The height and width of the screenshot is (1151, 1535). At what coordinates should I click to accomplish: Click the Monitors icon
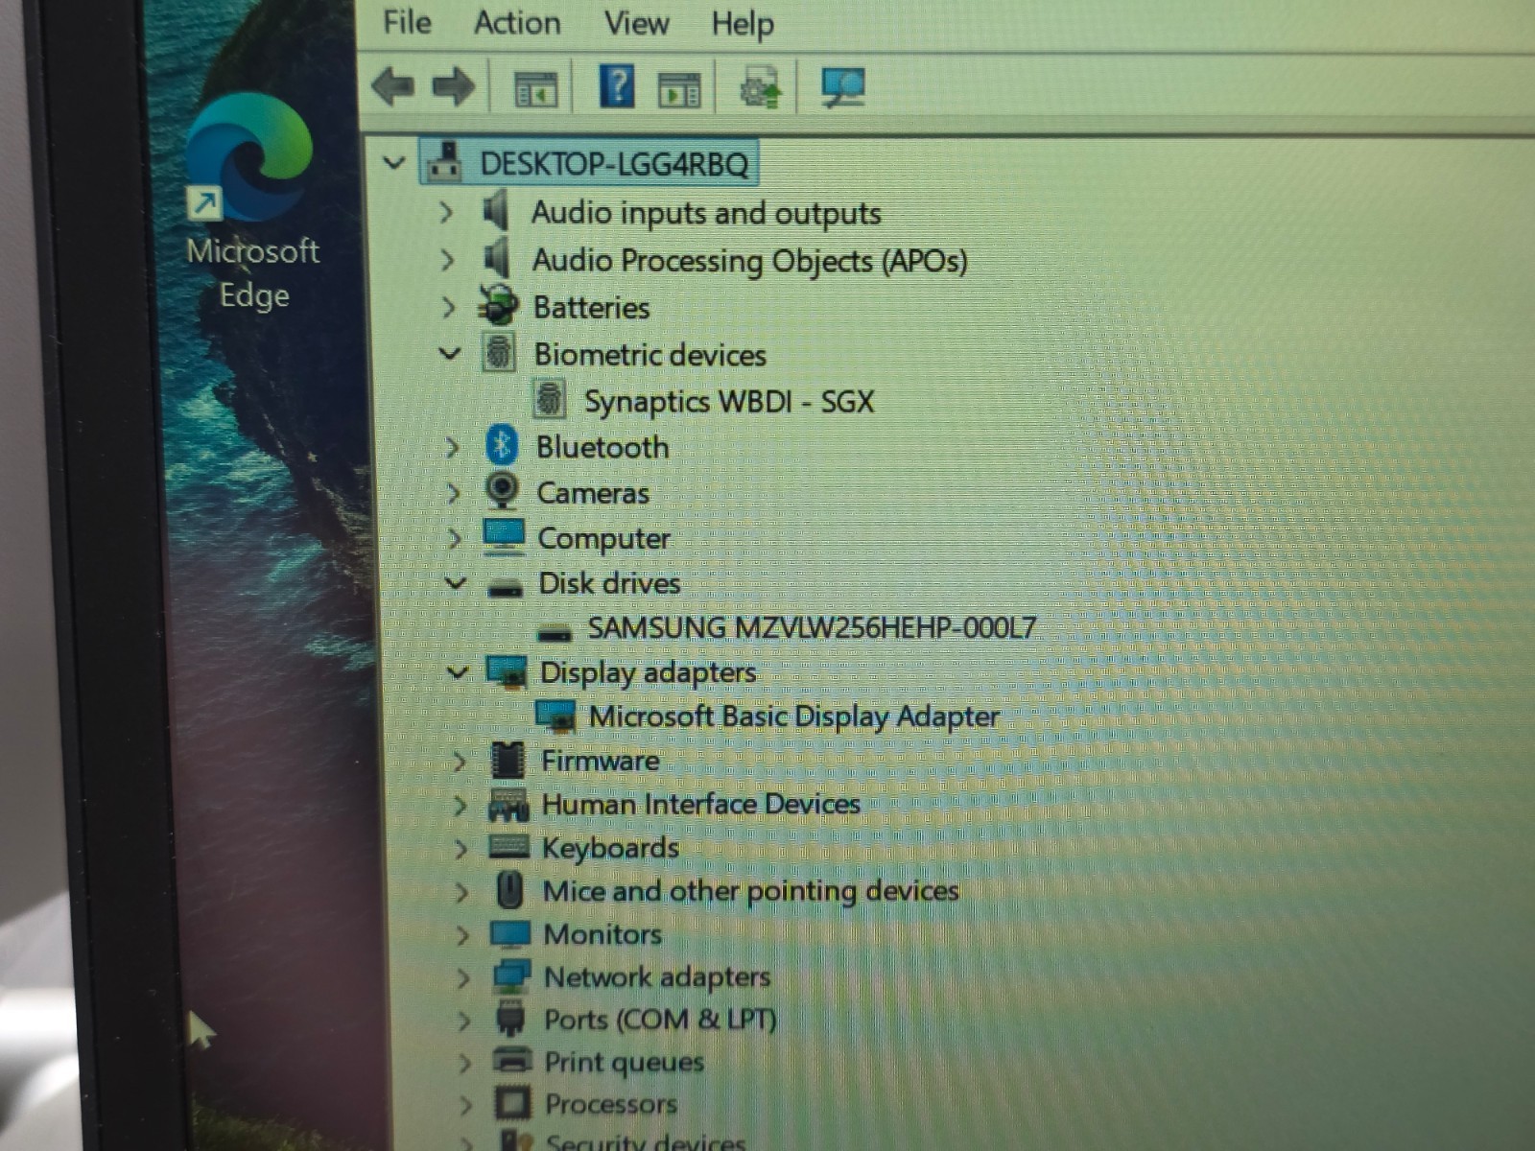(x=510, y=933)
